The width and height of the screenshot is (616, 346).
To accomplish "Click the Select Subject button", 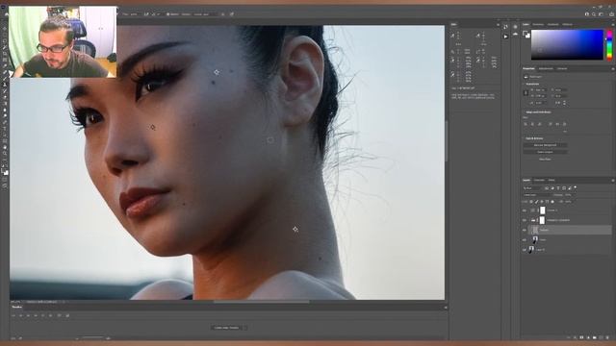I will click(545, 152).
